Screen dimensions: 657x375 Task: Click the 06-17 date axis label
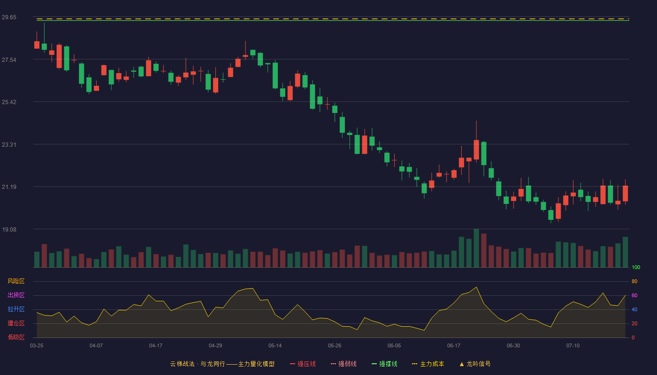click(454, 345)
